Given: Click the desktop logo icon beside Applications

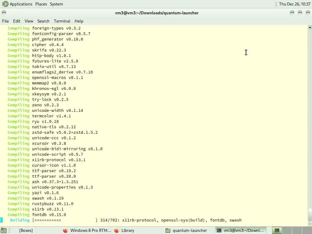Looking at the screenshot, I should (5, 4).
